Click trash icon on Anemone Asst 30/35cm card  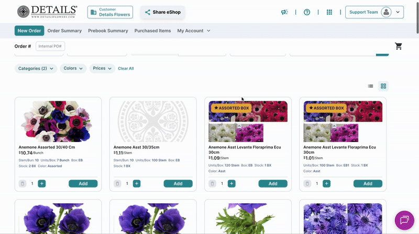pos(117,183)
